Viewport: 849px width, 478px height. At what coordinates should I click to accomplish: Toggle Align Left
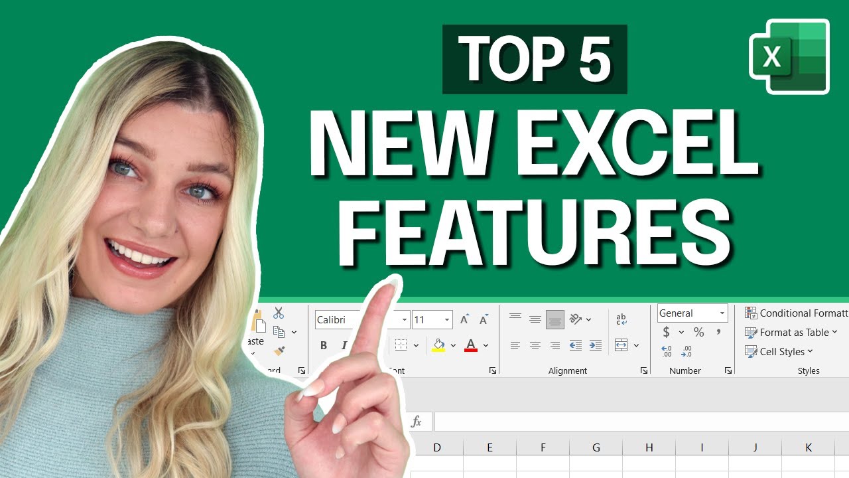tap(515, 345)
